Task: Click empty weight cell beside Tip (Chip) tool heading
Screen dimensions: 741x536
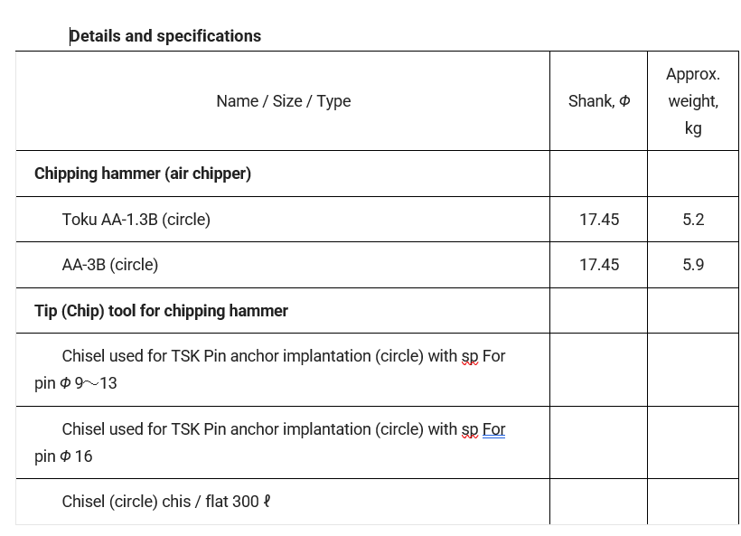Action: tap(693, 311)
